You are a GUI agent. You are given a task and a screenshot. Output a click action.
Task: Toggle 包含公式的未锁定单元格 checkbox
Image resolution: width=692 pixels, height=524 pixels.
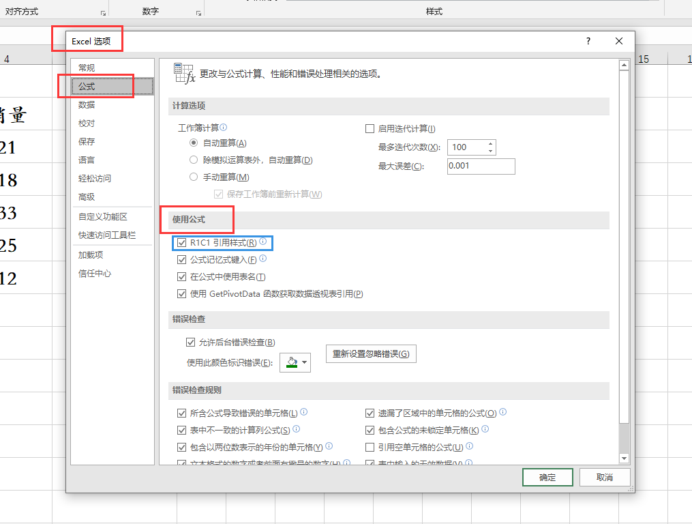coord(370,430)
